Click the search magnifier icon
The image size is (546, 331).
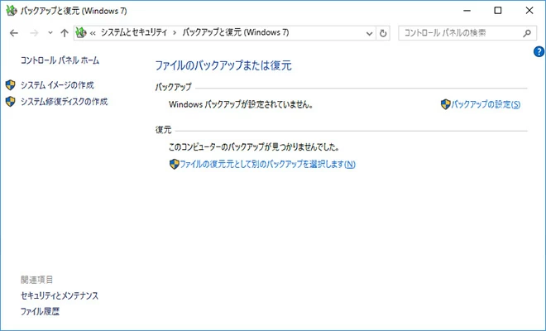point(527,33)
